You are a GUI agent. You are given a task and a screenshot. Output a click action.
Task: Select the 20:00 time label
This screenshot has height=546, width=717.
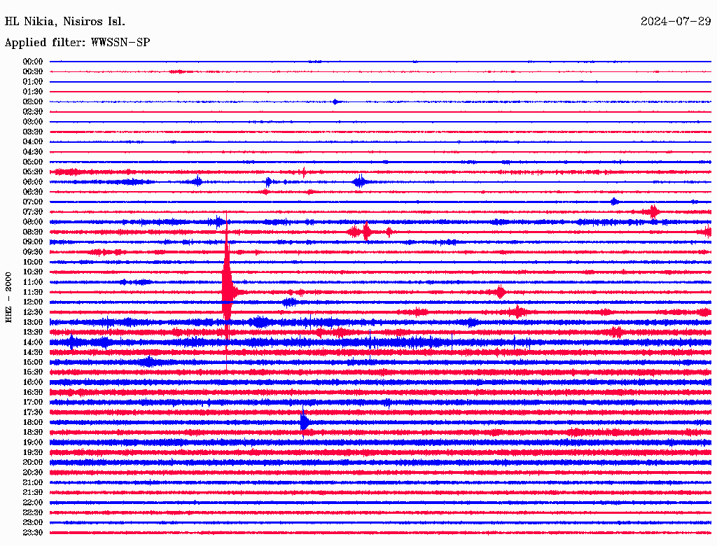[x=33, y=462]
